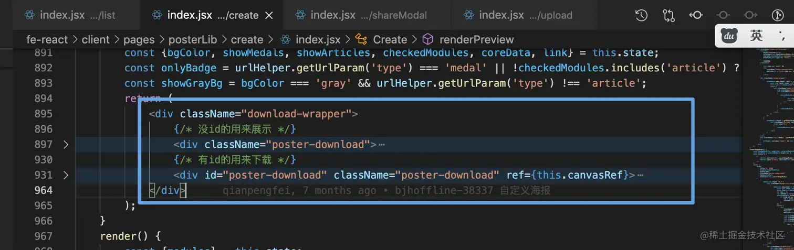This screenshot has height=250, width=794.
Task: Toggle the input method 英 language indicator
Action: 756,36
